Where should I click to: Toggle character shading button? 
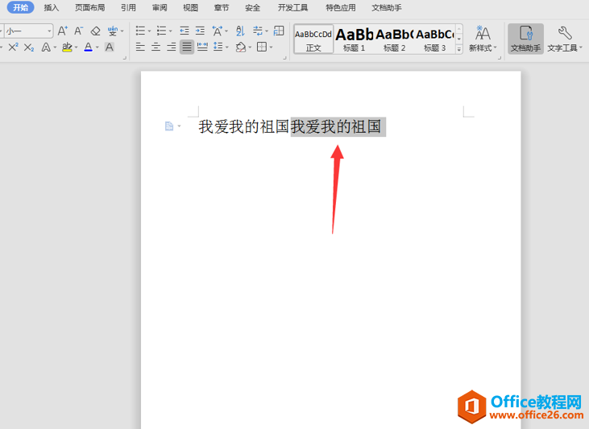[x=110, y=47]
